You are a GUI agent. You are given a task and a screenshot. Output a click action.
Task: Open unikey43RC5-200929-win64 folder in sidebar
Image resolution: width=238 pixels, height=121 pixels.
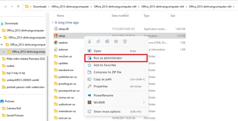click(23, 80)
